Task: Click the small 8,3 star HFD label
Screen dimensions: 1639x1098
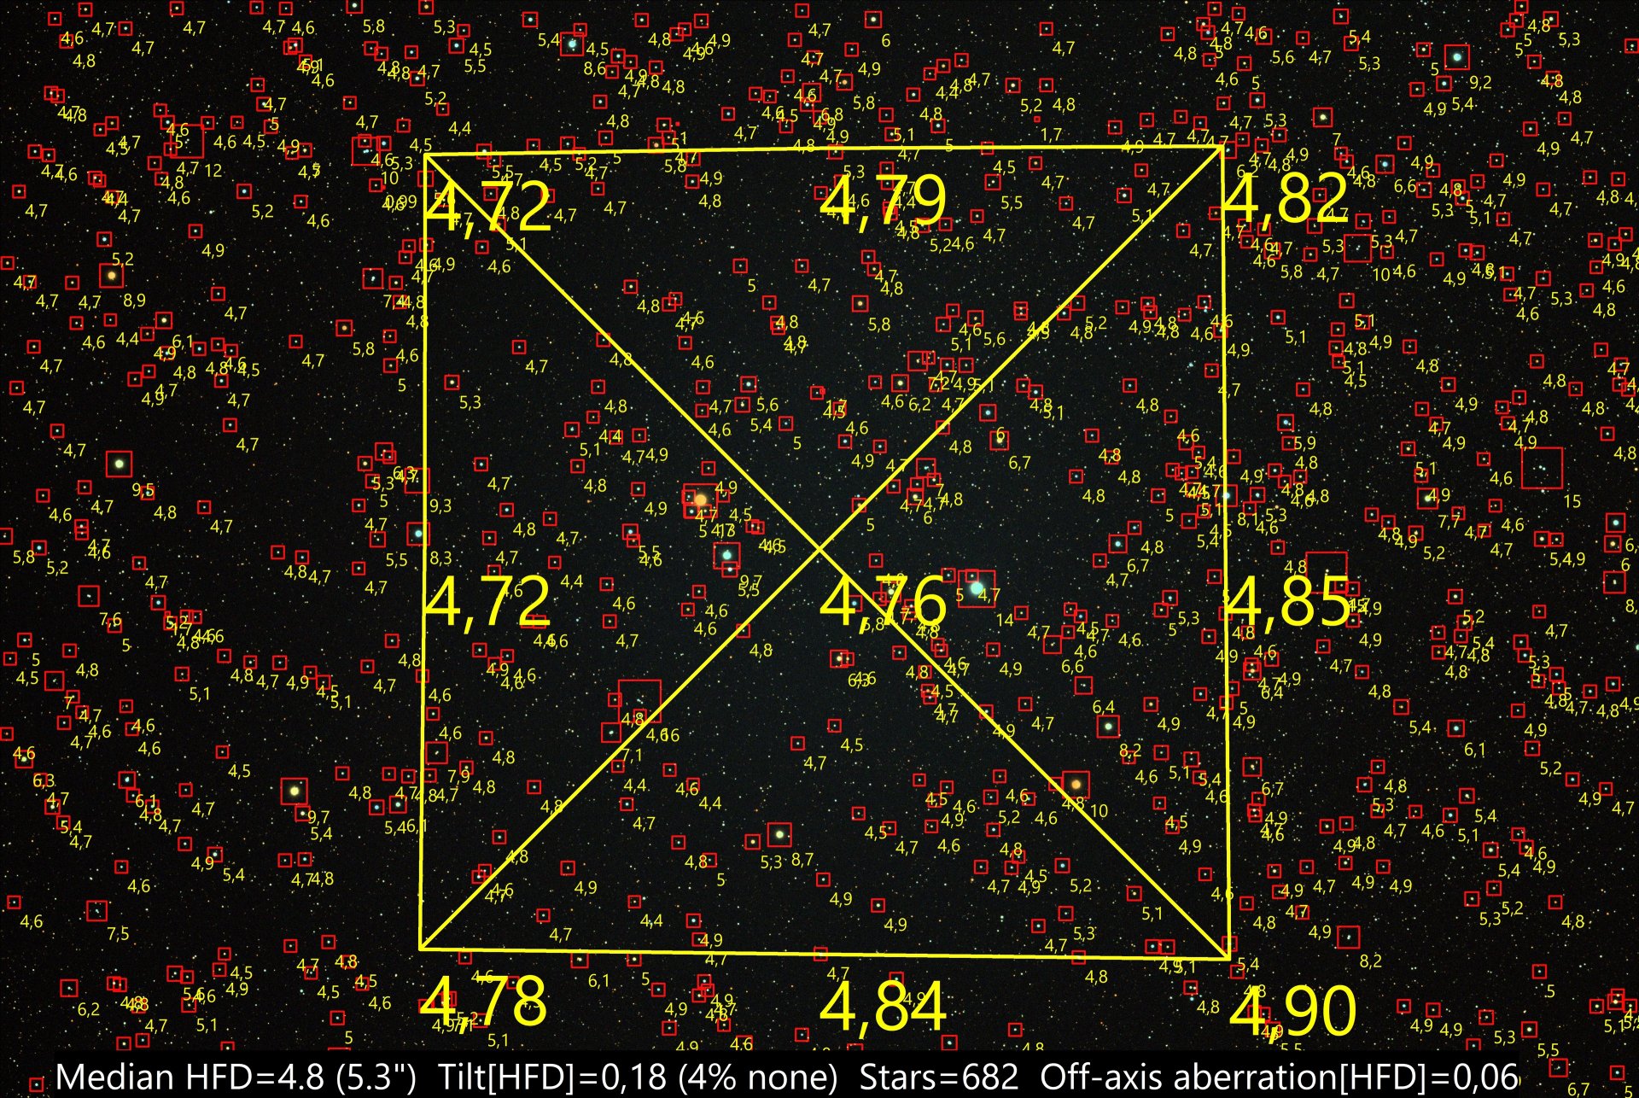Action: pyautogui.click(x=440, y=558)
